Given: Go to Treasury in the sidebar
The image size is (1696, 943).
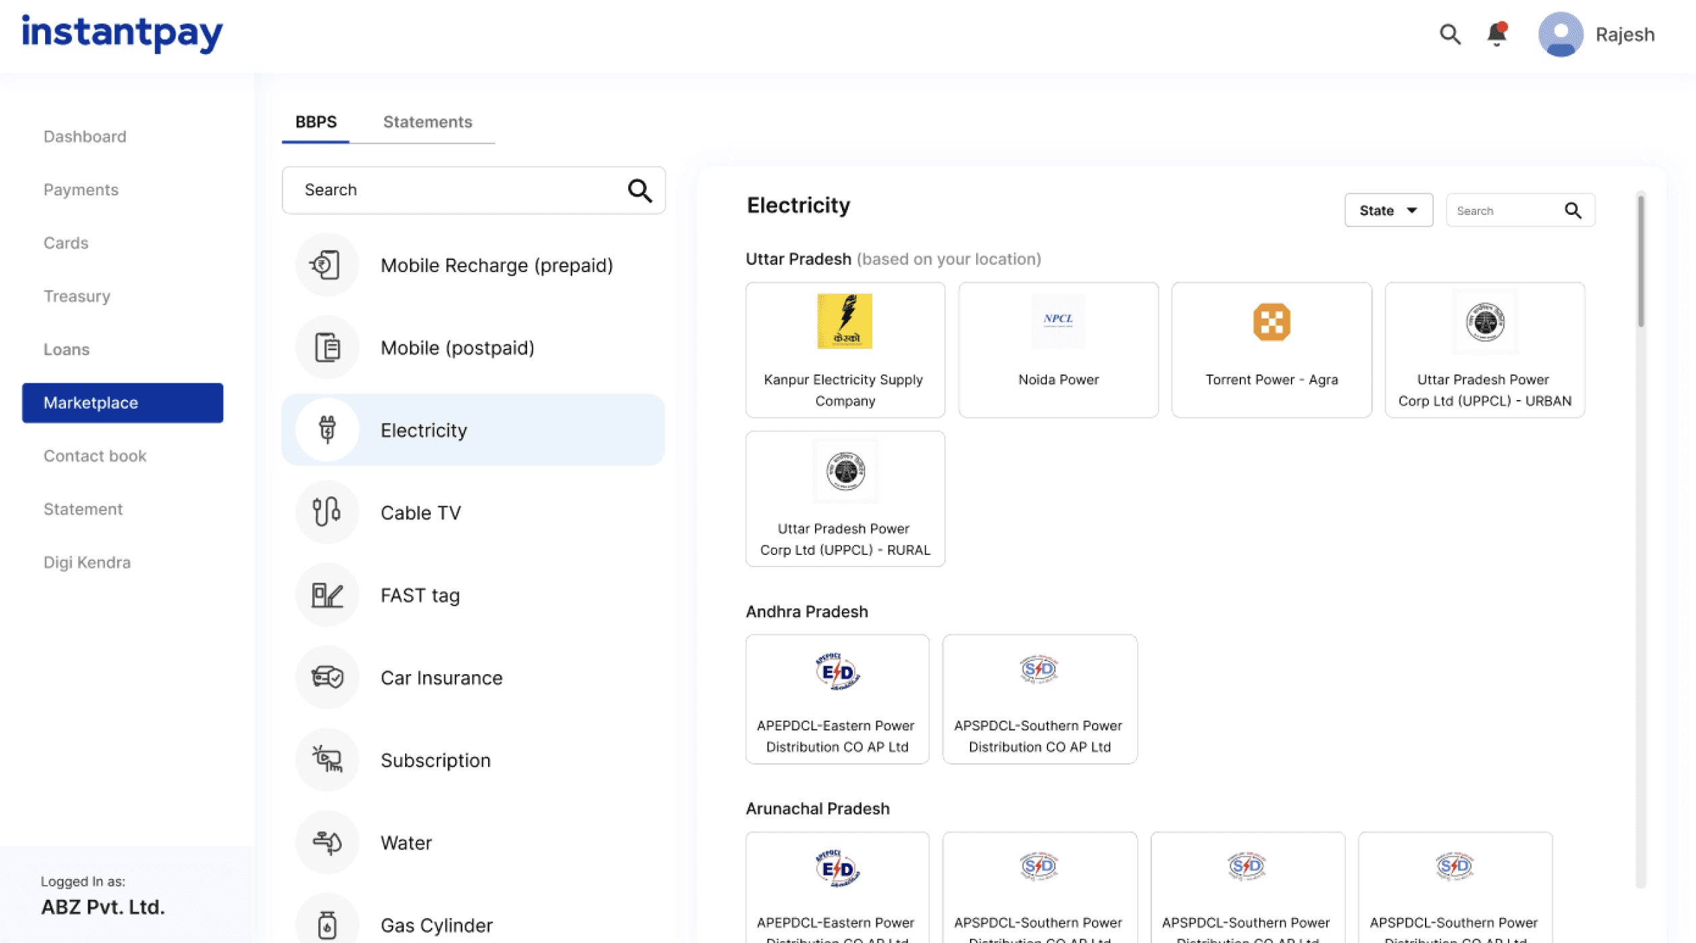Looking at the screenshot, I should pyautogui.click(x=77, y=296).
